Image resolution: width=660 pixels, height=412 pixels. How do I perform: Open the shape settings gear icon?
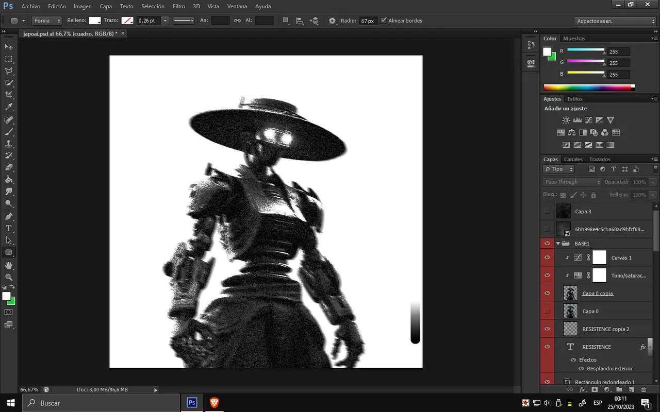332,21
